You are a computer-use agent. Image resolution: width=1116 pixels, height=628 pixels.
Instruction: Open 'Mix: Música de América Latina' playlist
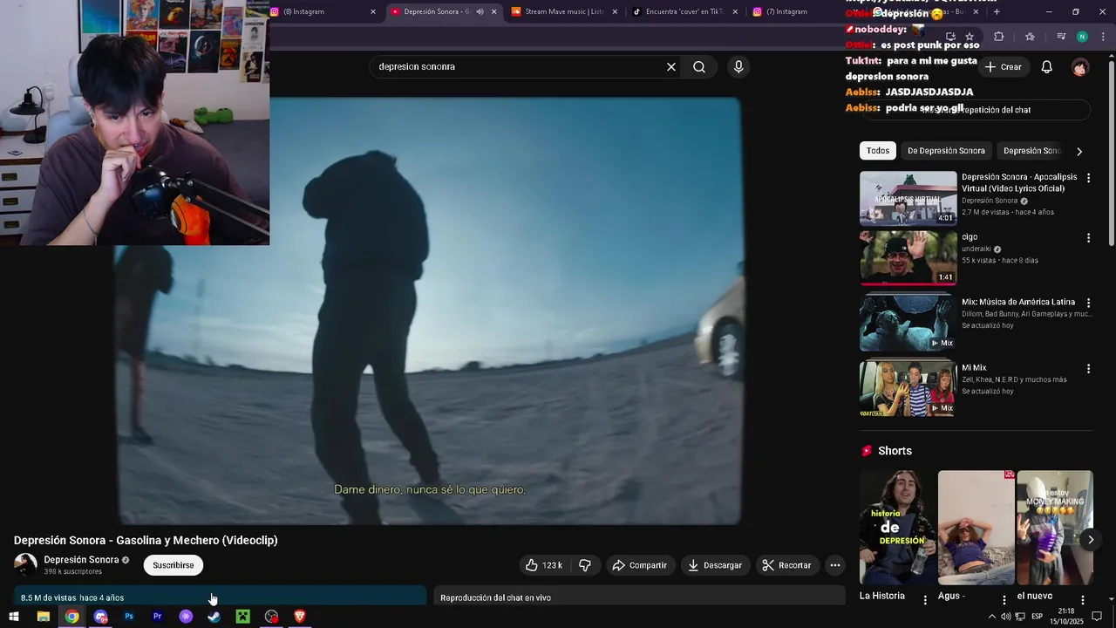(908, 323)
